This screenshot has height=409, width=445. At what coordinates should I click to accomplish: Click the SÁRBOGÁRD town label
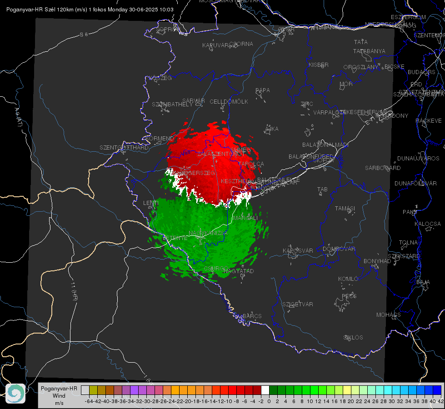(x=383, y=168)
